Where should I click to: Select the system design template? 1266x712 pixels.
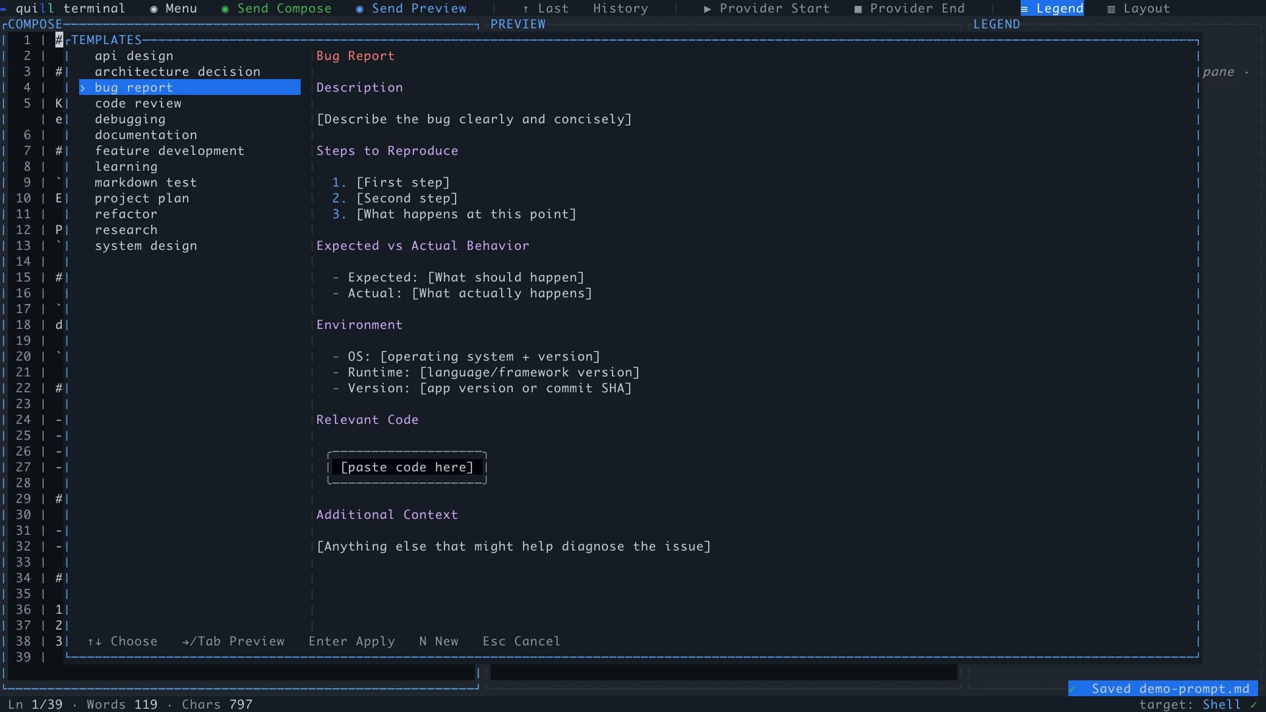(x=190, y=246)
